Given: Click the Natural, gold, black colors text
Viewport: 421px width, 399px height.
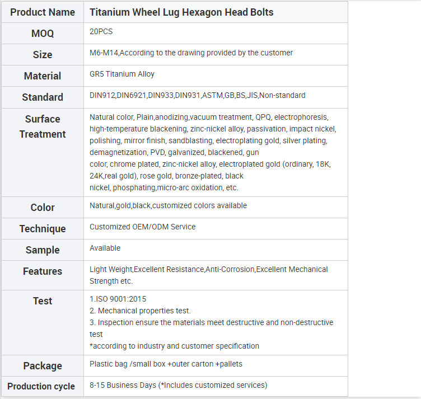Looking at the screenshot, I should (x=168, y=205).
